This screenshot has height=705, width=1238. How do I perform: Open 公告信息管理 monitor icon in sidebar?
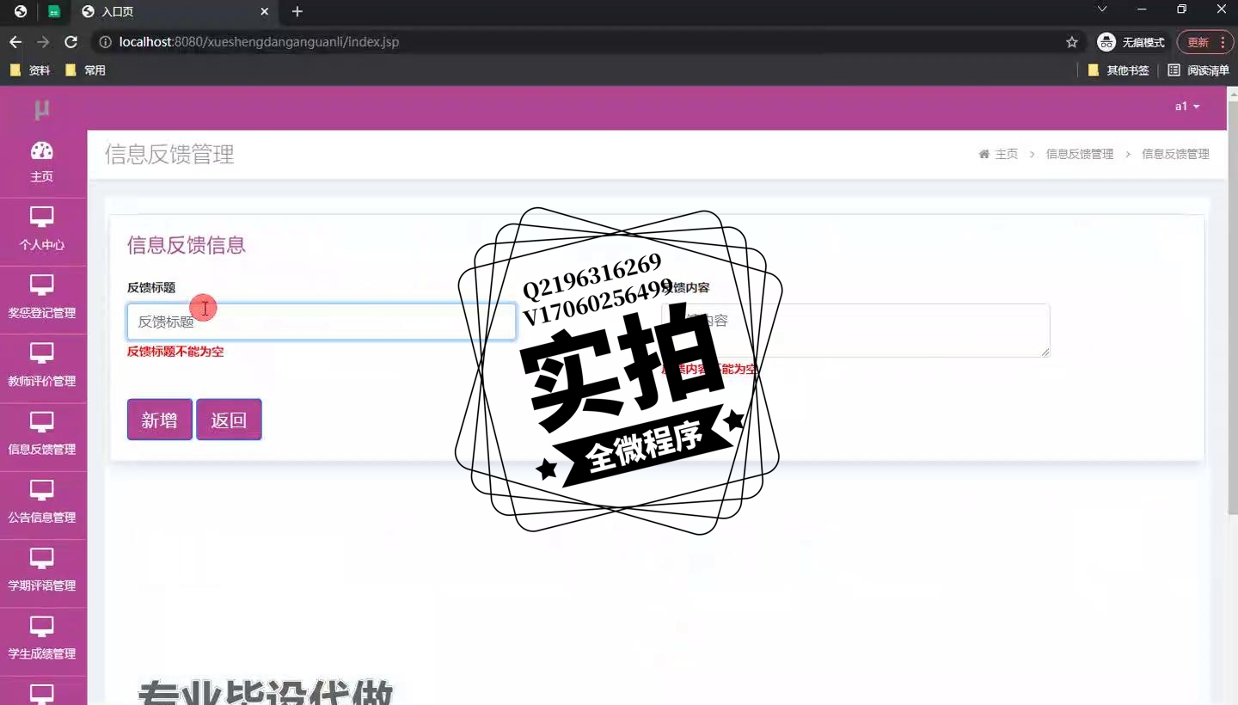coord(42,489)
